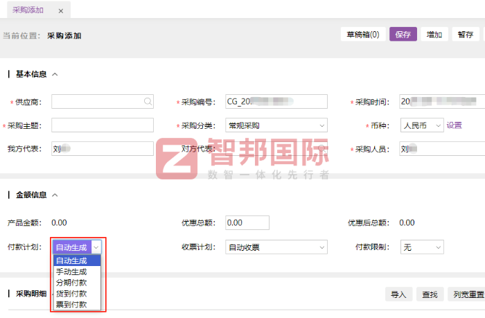Open the 采购分类 dropdown
Image resolution: width=485 pixels, height=318 pixels.
pyautogui.click(x=276, y=125)
